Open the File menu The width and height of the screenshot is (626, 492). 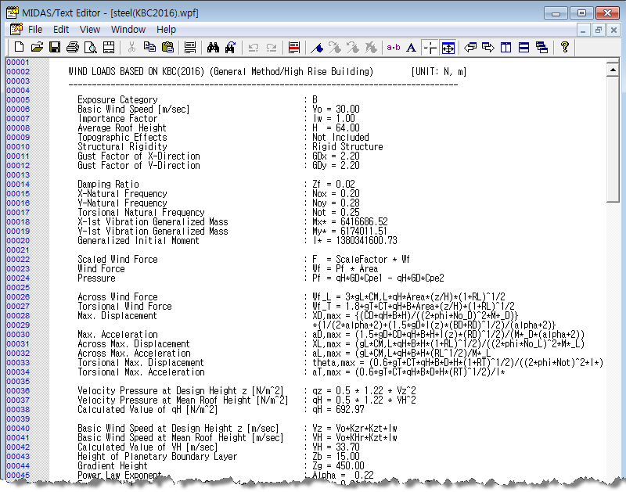pos(35,30)
